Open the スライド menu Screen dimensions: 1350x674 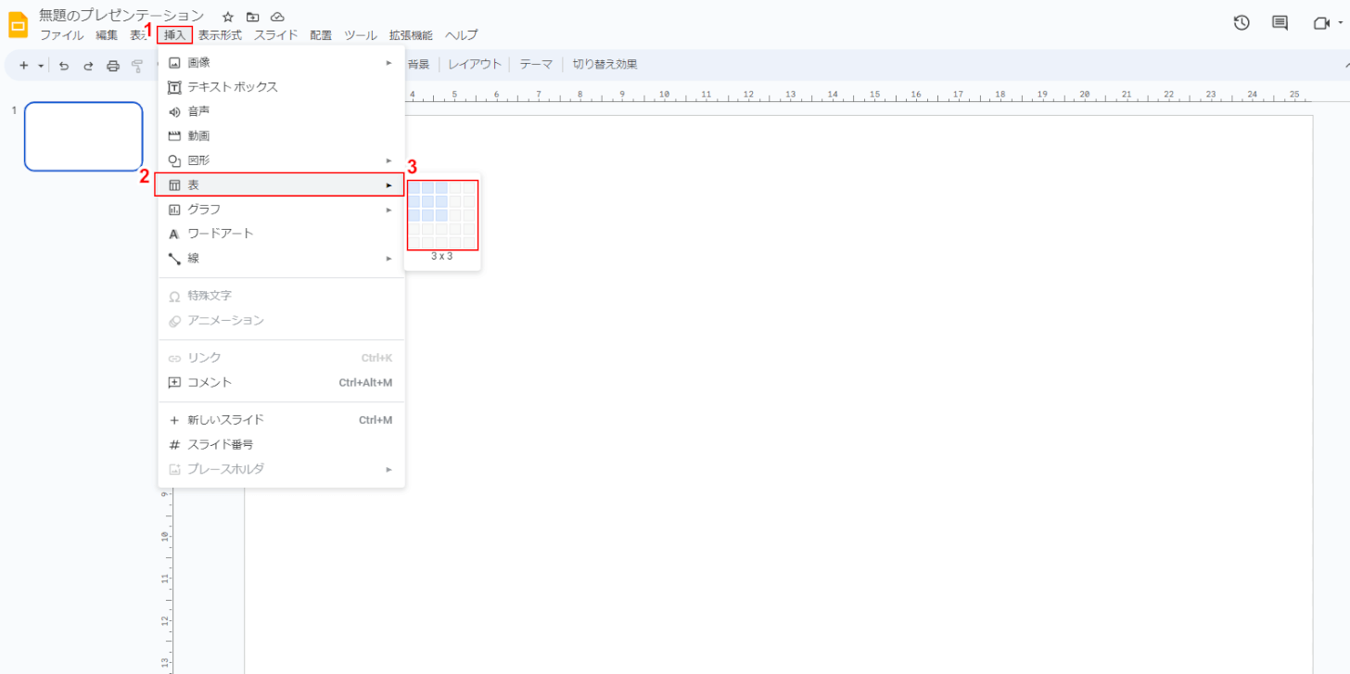click(276, 35)
